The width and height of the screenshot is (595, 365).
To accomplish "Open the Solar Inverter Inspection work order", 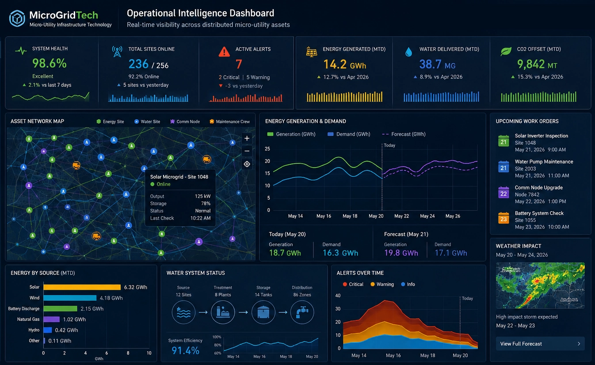I will 541,143.
